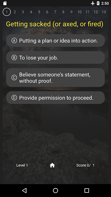
Task: Select the circled question 1 indicator
Action: [x=7, y=12]
